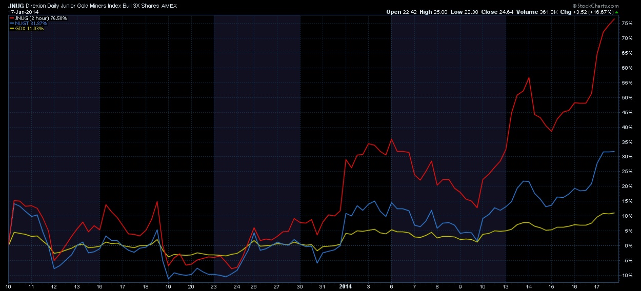Click the date axis label 14

click(x=528, y=287)
